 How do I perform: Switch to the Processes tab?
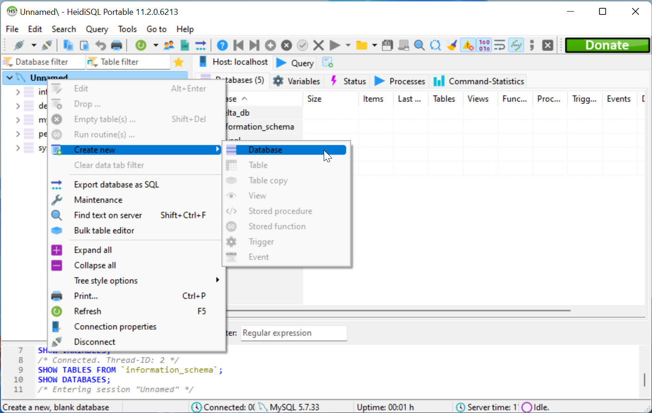point(400,81)
